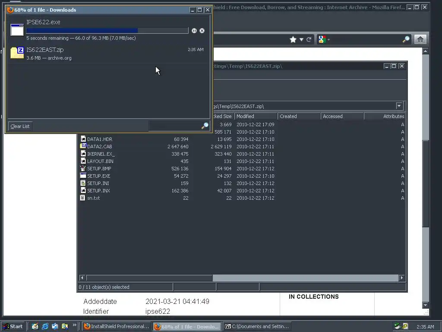Click the Firefox page scroll down arrow
This screenshot has width=442, height=332.
click(x=425, y=305)
